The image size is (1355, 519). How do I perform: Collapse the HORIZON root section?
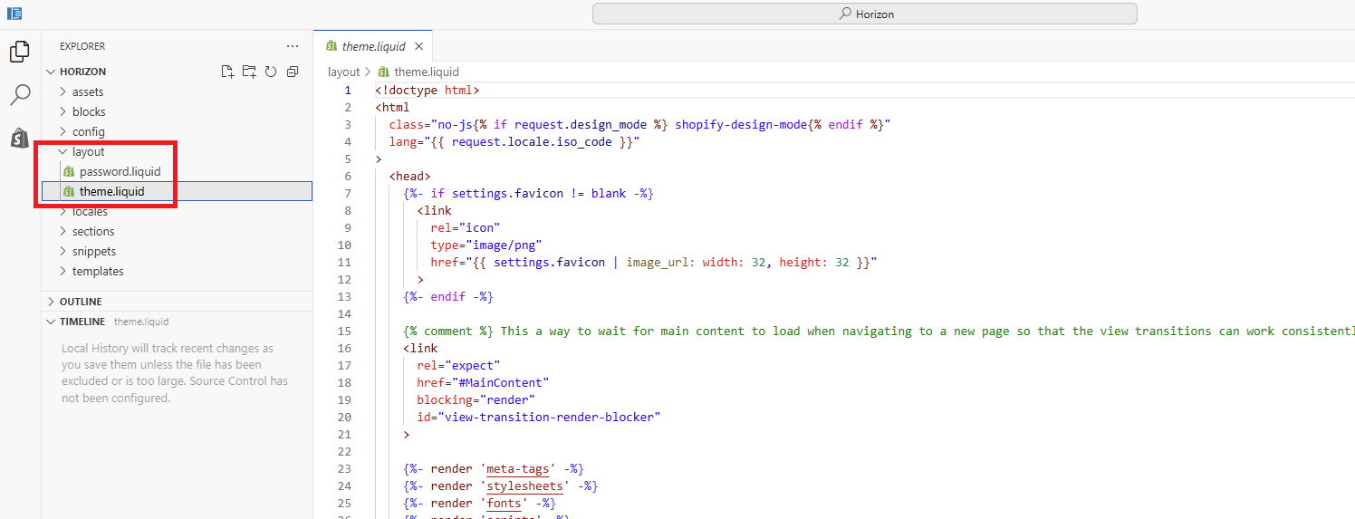click(x=51, y=72)
